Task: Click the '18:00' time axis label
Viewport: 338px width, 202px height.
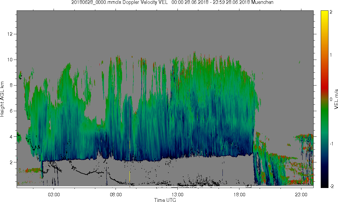Action: click(239, 195)
